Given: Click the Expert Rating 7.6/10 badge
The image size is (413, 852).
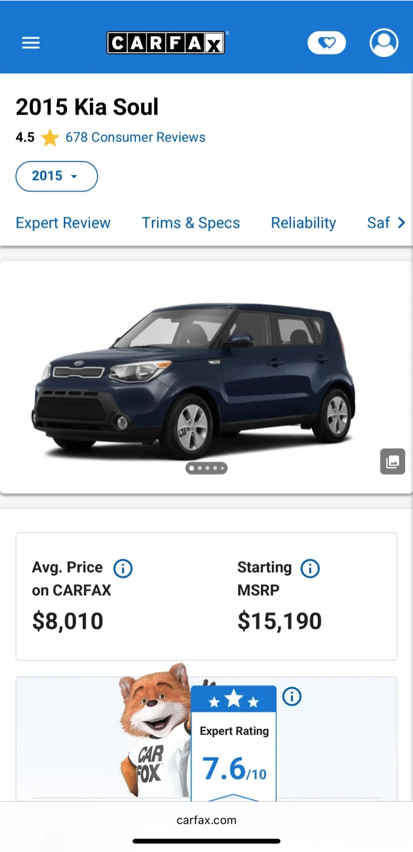Looking at the screenshot, I should click(x=234, y=745).
